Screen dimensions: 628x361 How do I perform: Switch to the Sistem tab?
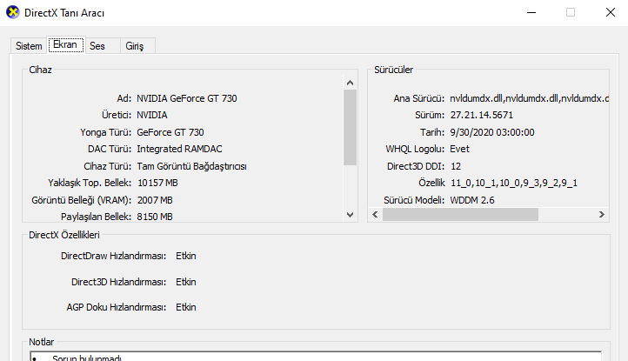click(29, 46)
